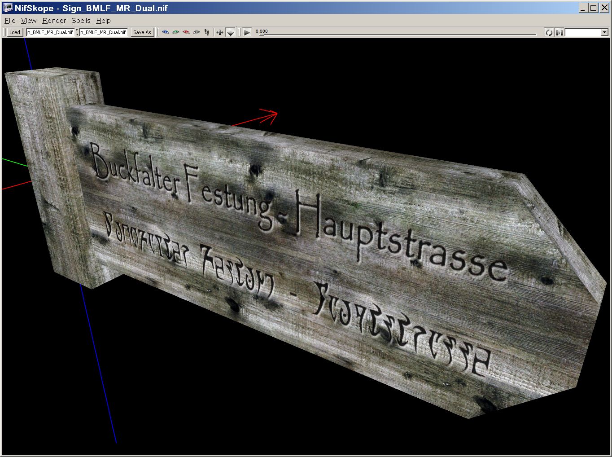The height and width of the screenshot is (457, 612).
Task: Open the Spells menu
Action: pos(81,21)
